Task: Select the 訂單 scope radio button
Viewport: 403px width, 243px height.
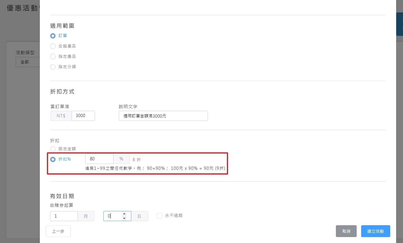Action: pos(53,36)
